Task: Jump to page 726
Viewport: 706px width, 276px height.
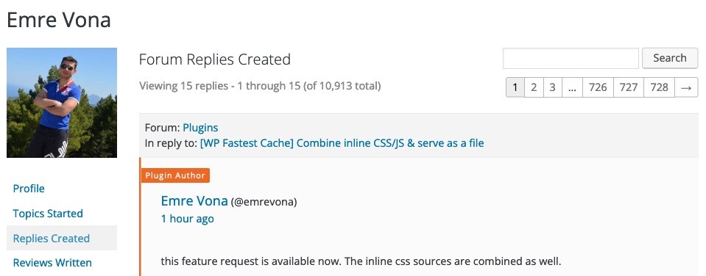Action: pyautogui.click(x=598, y=87)
